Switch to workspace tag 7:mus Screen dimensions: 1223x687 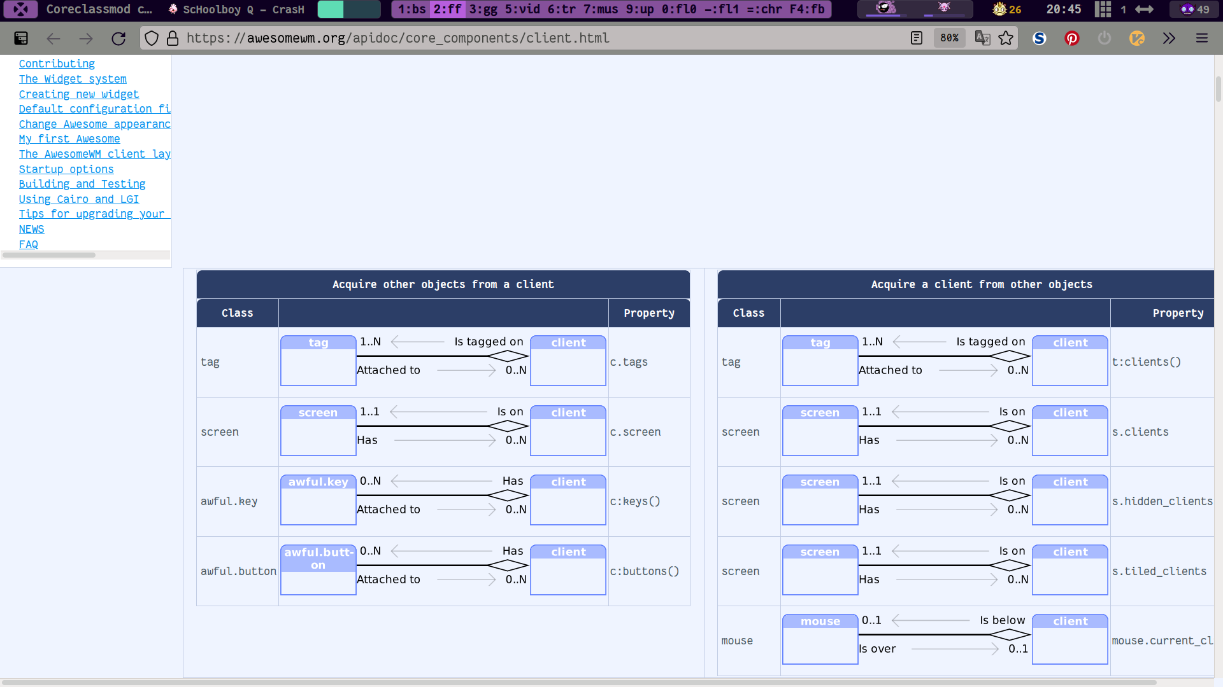click(x=601, y=10)
